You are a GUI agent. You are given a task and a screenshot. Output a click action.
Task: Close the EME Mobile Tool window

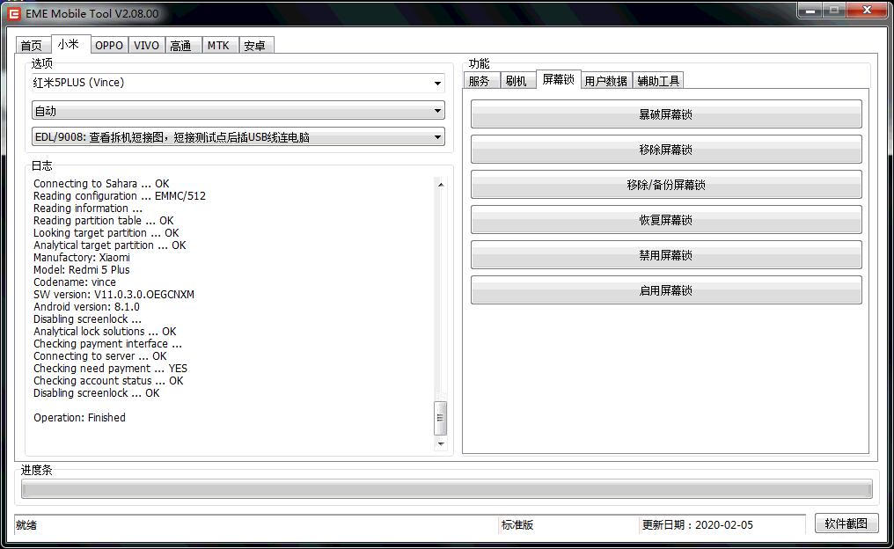(x=867, y=10)
